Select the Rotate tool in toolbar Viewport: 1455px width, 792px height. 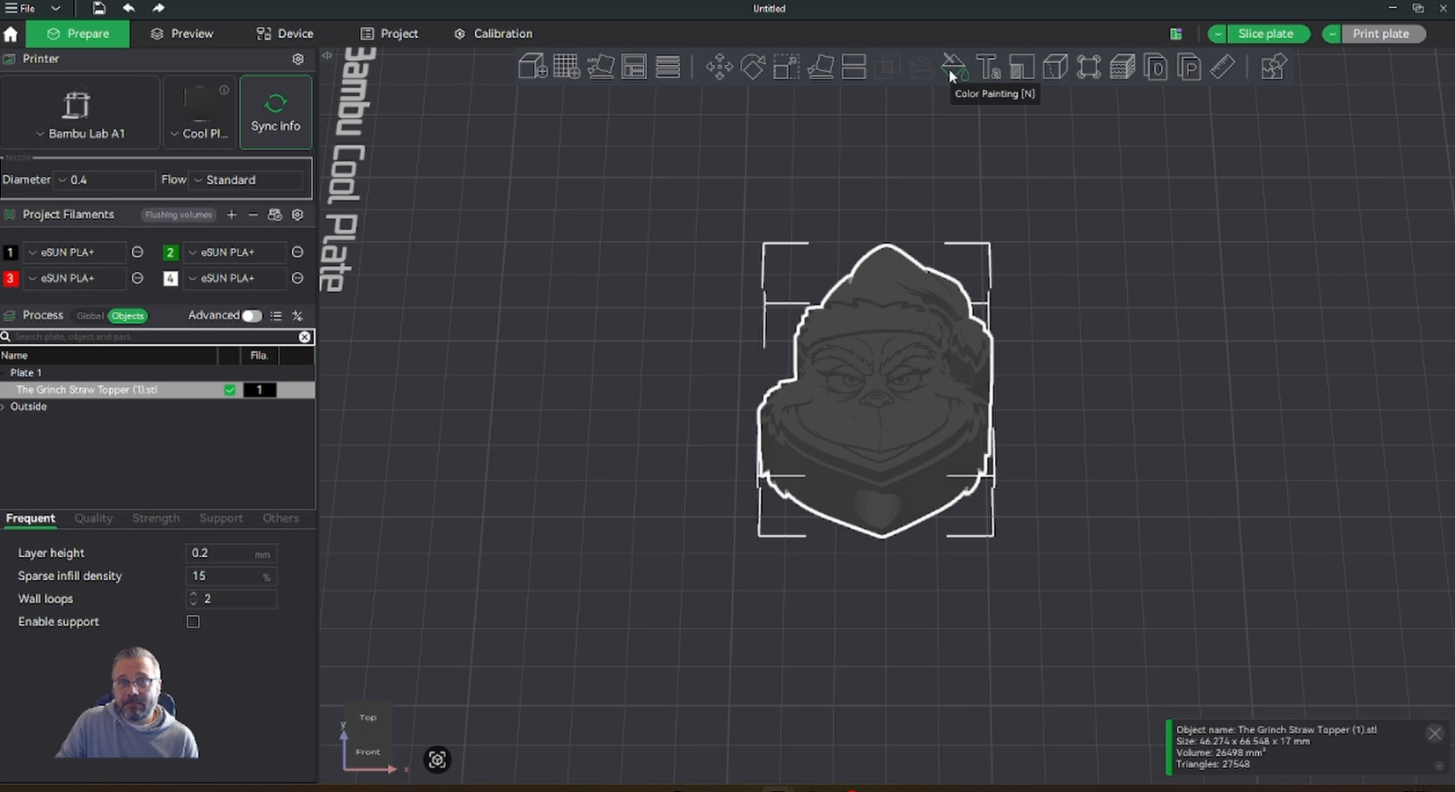[752, 67]
